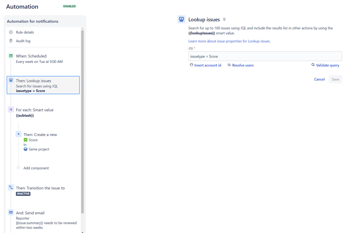Click the Add component circle marker

pos(18,168)
